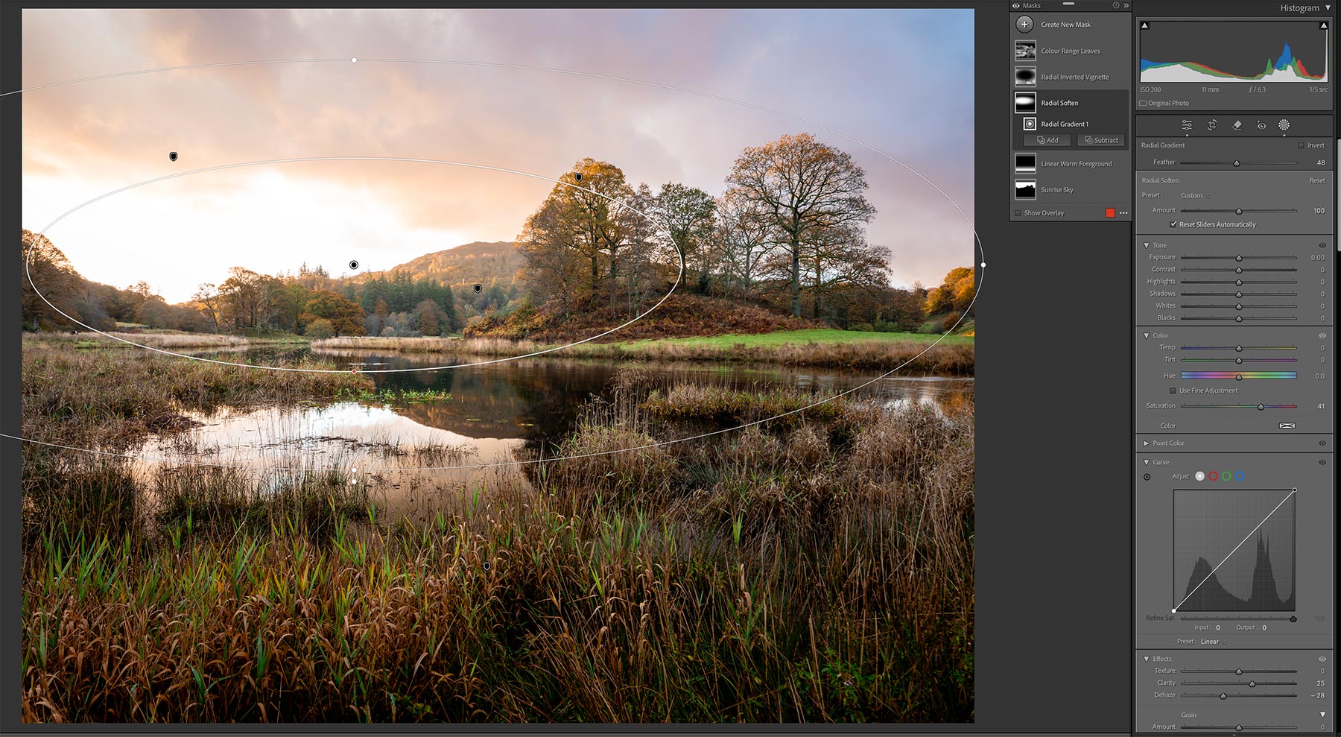Click the red overlay color swatch
Image resolution: width=1341 pixels, height=737 pixels.
(1110, 213)
